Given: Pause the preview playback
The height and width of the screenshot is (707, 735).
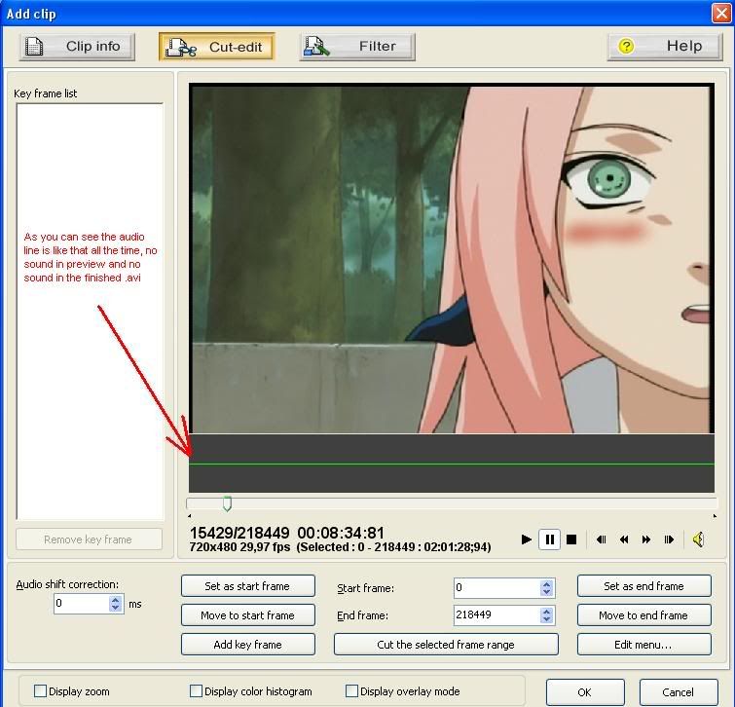Looking at the screenshot, I should click(x=549, y=540).
